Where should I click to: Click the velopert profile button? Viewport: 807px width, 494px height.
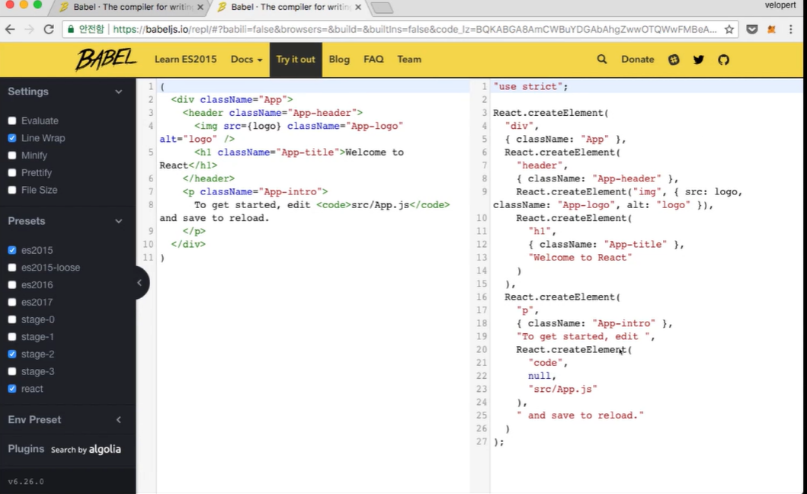(780, 5)
